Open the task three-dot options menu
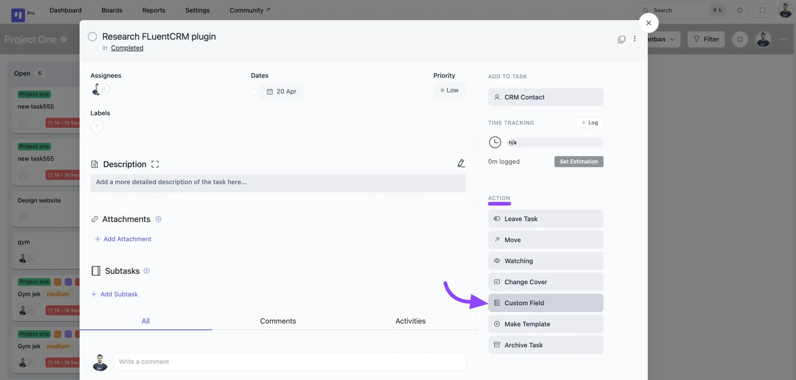Viewport: 796px width, 380px height. 635,39
